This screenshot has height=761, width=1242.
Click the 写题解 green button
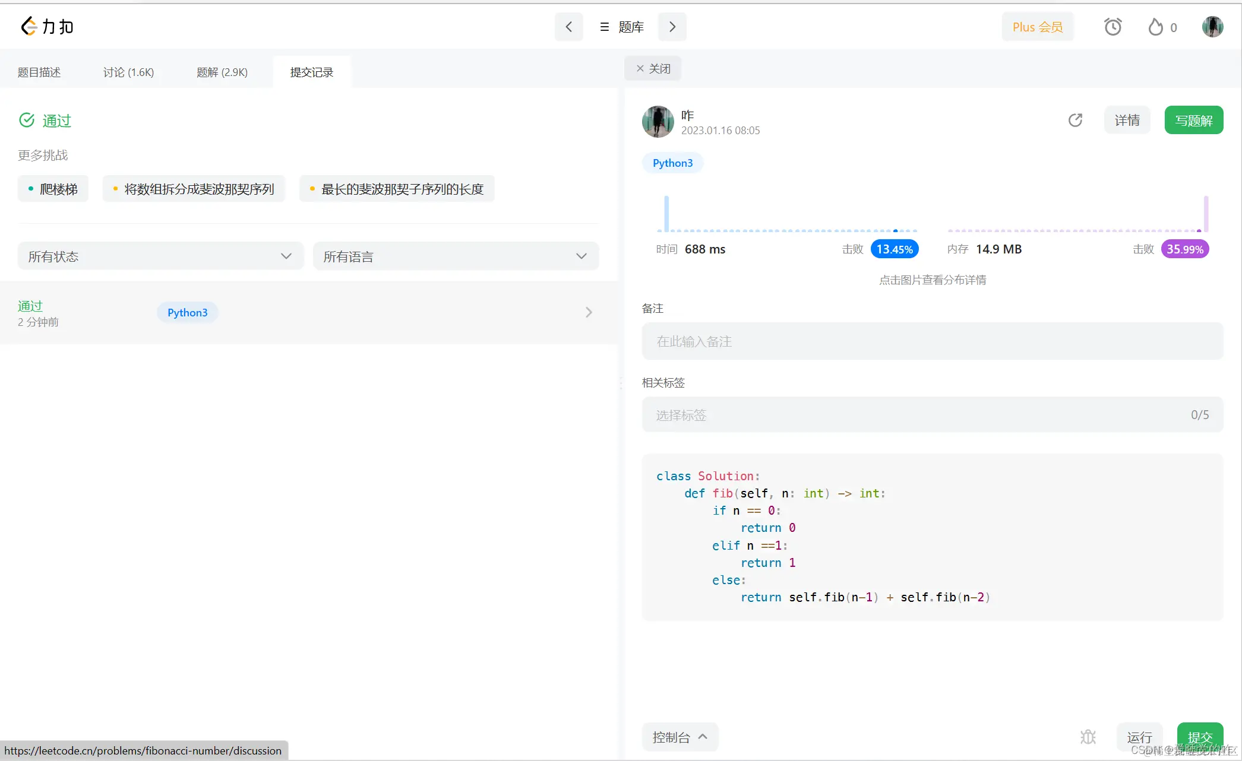pos(1193,121)
